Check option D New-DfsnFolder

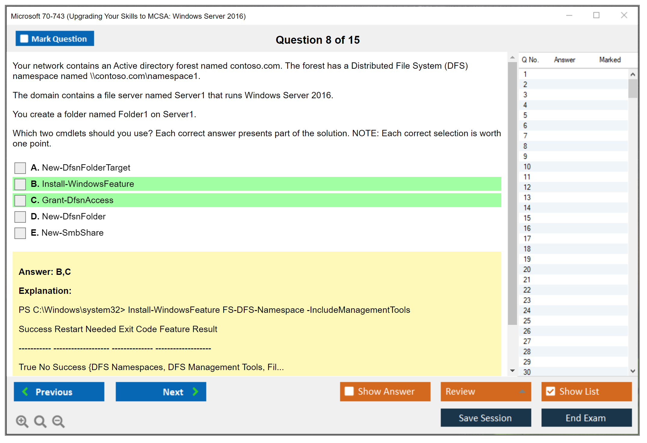click(x=20, y=217)
